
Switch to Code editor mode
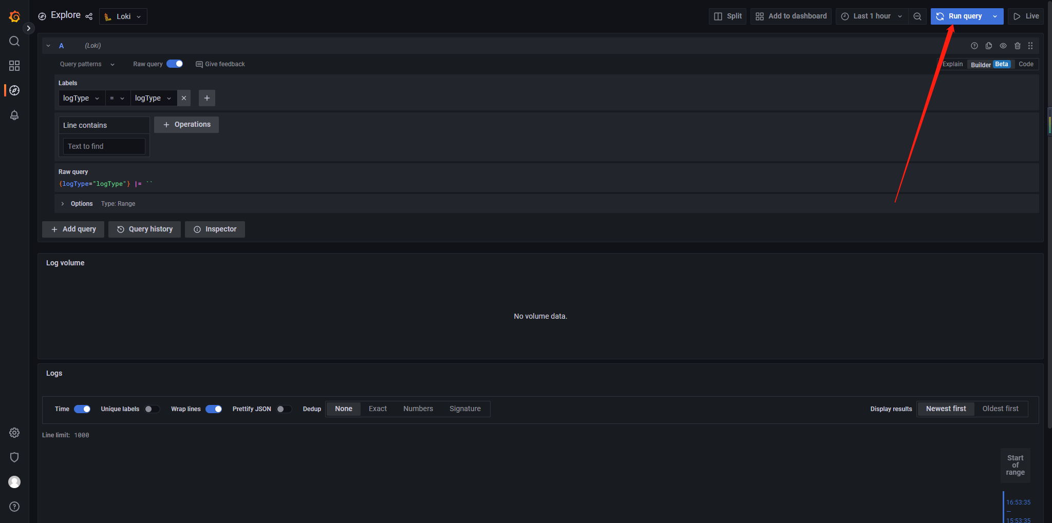click(x=1026, y=64)
